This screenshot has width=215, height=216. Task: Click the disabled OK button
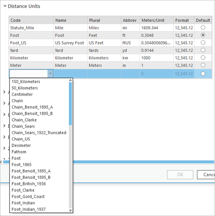(x=180, y=175)
